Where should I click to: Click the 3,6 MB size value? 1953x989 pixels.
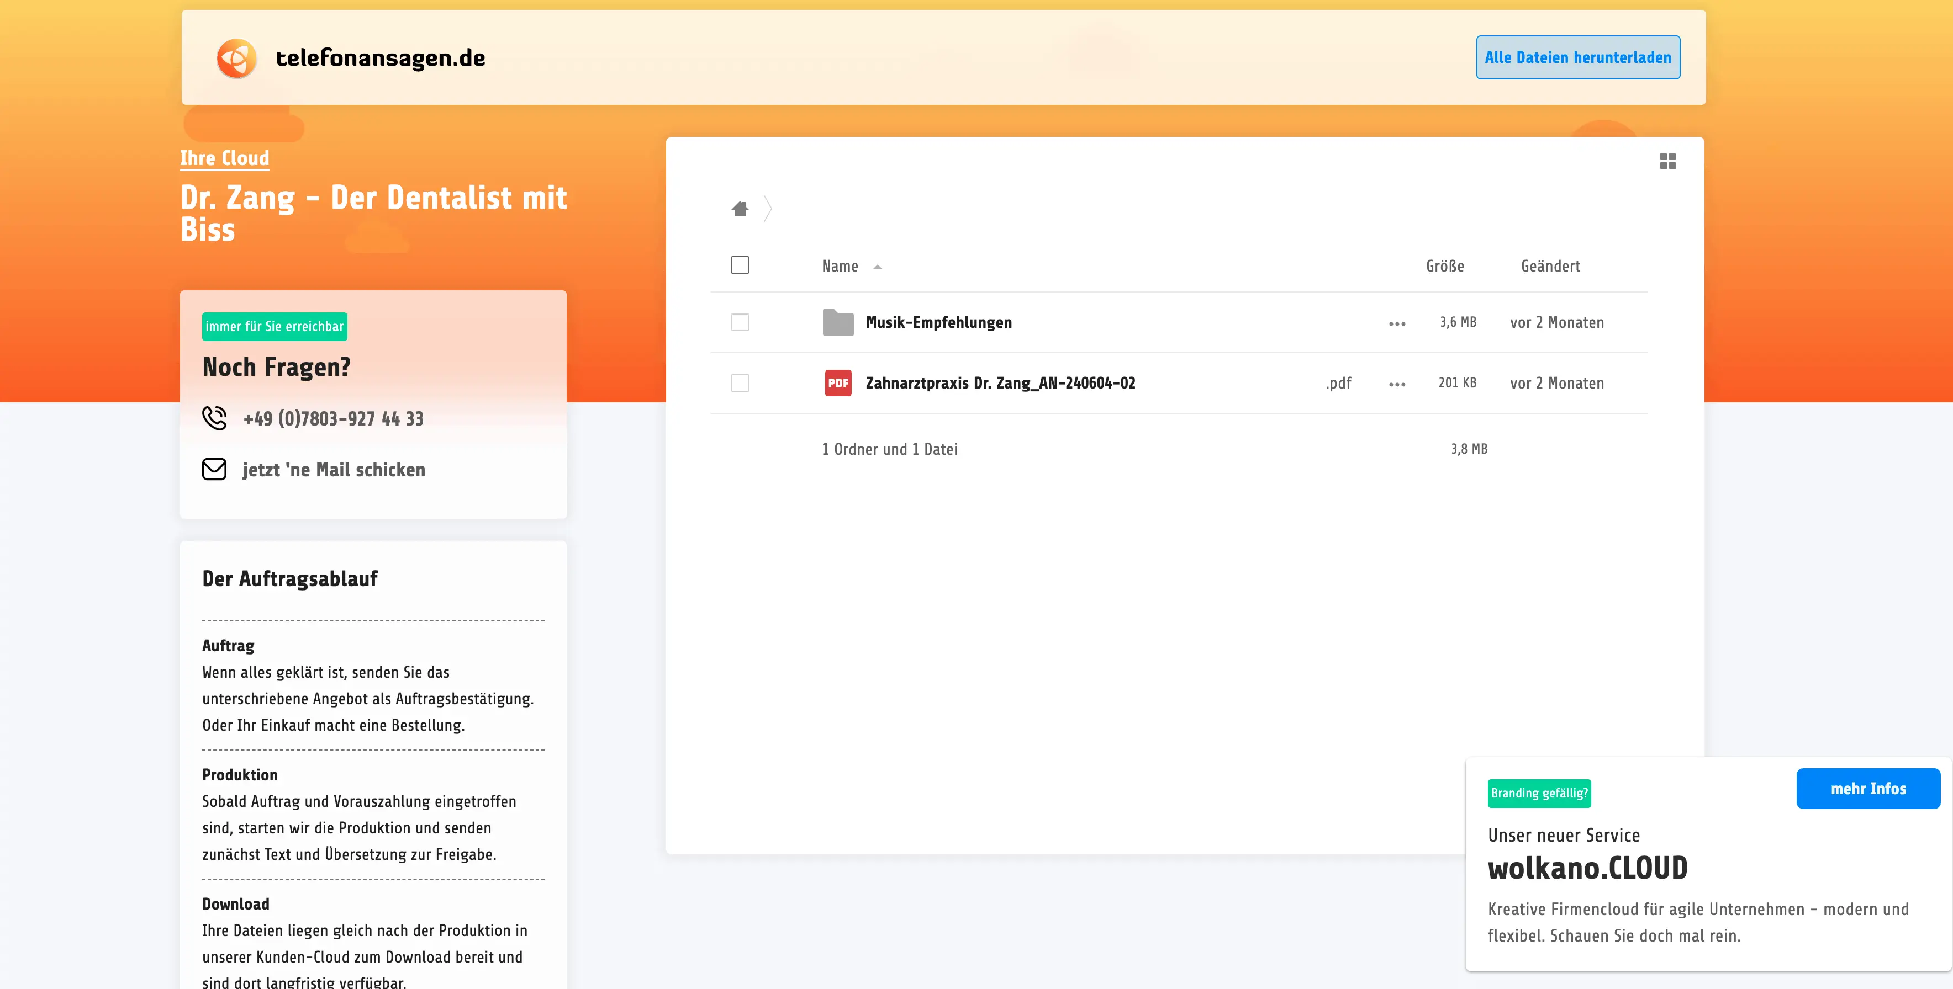[x=1458, y=322]
